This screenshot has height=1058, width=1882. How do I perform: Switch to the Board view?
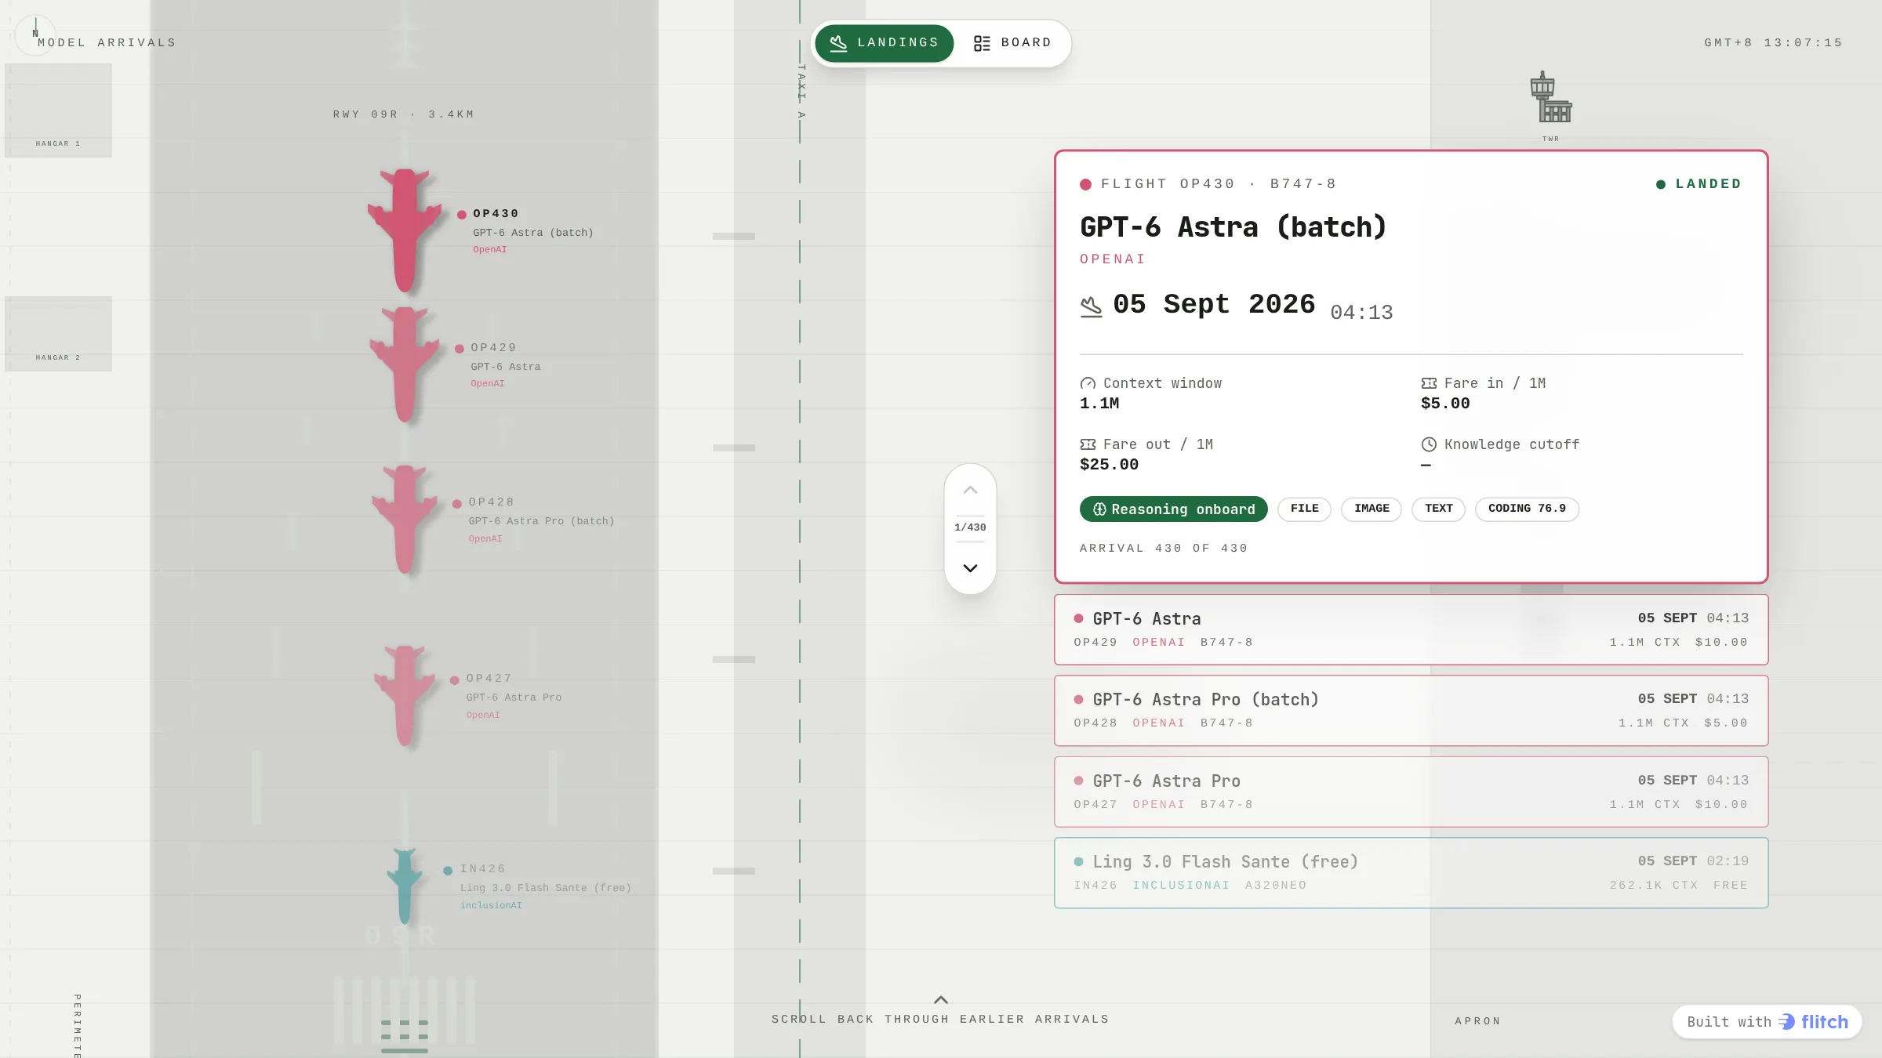coord(1012,42)
